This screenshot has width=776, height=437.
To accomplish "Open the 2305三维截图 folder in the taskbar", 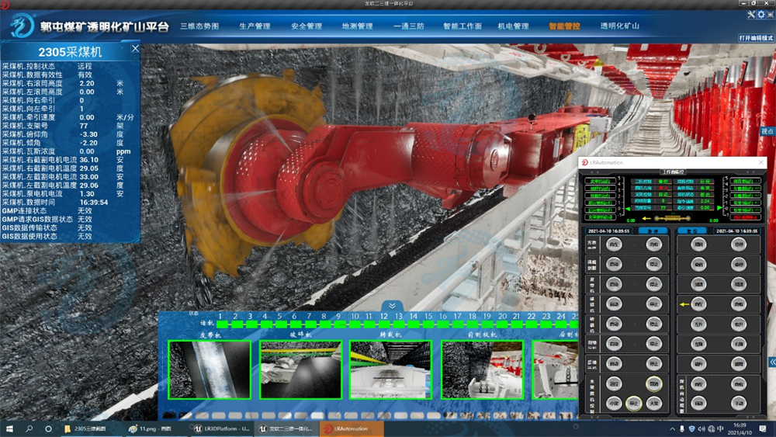I will [87, 428].
